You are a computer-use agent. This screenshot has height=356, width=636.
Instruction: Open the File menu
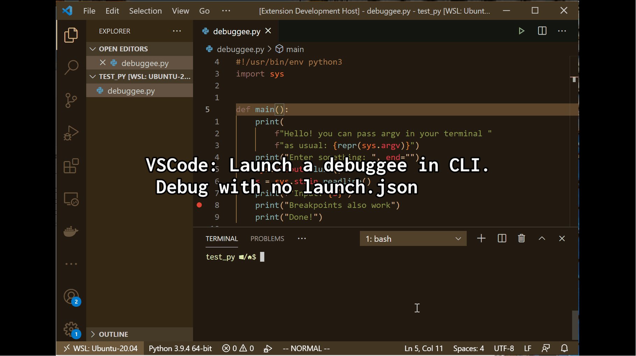(89, 11)
